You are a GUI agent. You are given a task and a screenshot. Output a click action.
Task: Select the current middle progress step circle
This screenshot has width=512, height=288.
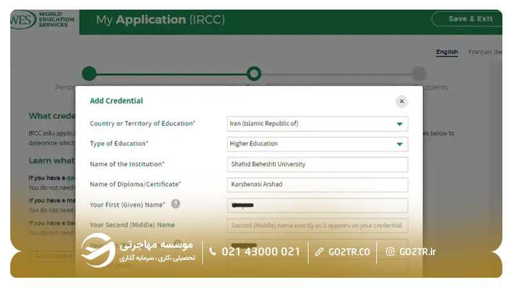coord(254,74)
